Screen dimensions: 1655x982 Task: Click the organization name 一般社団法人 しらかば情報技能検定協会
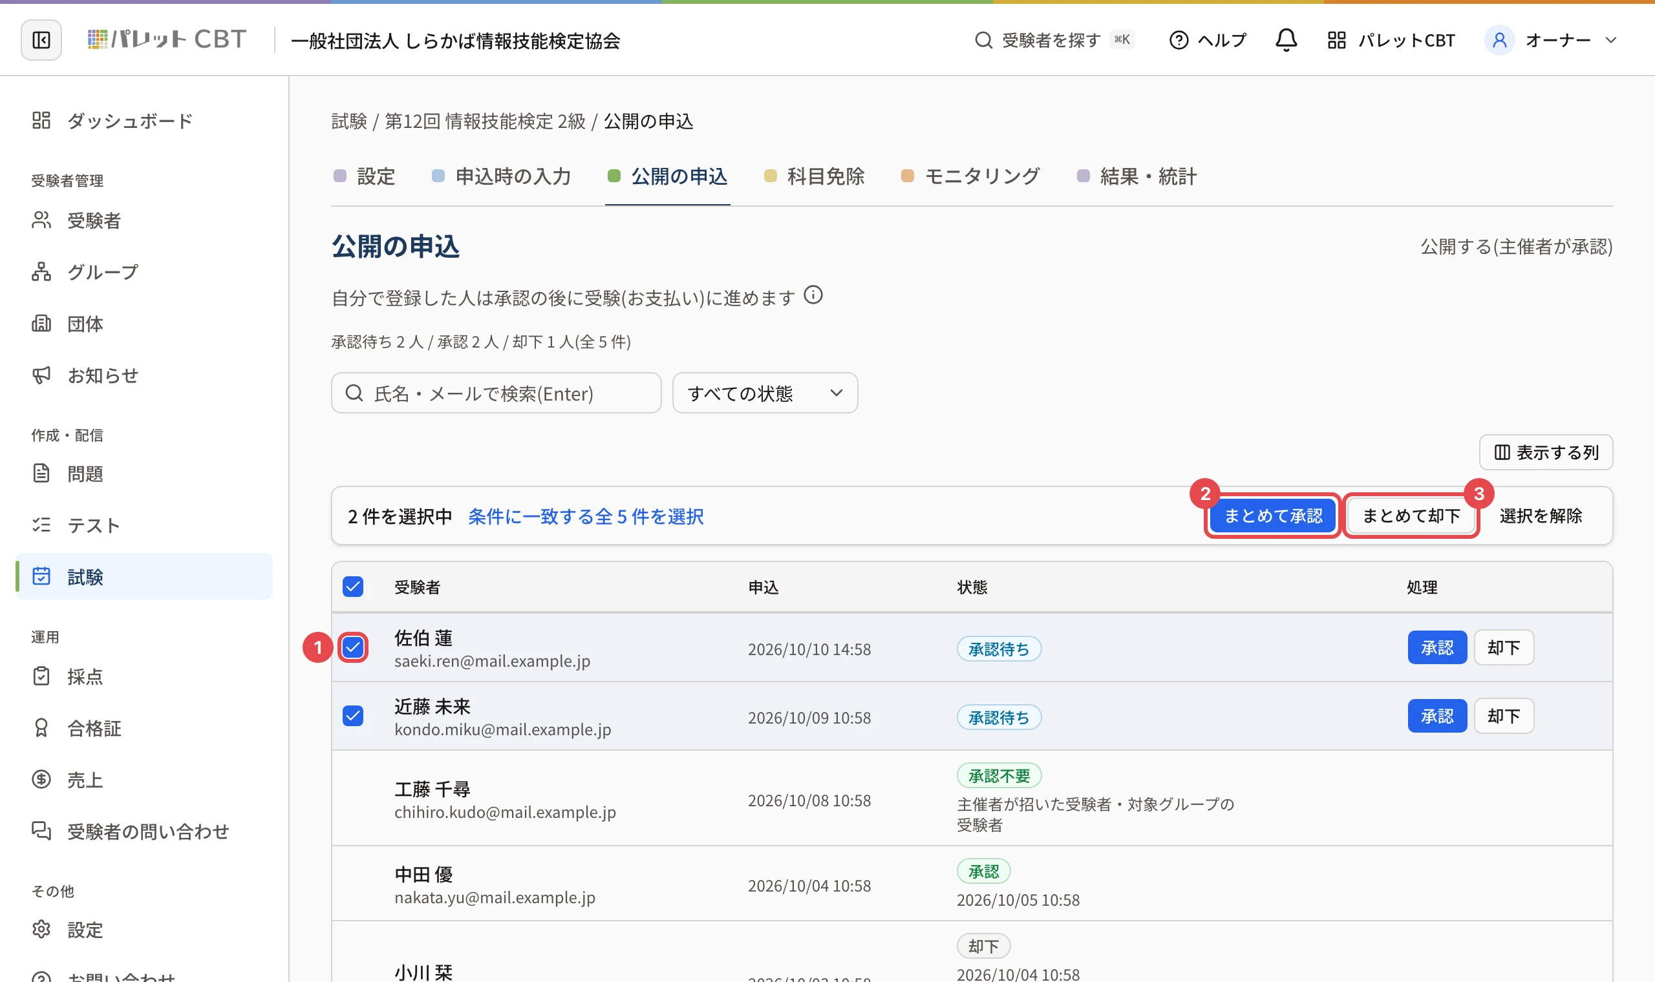coord(456,41)
